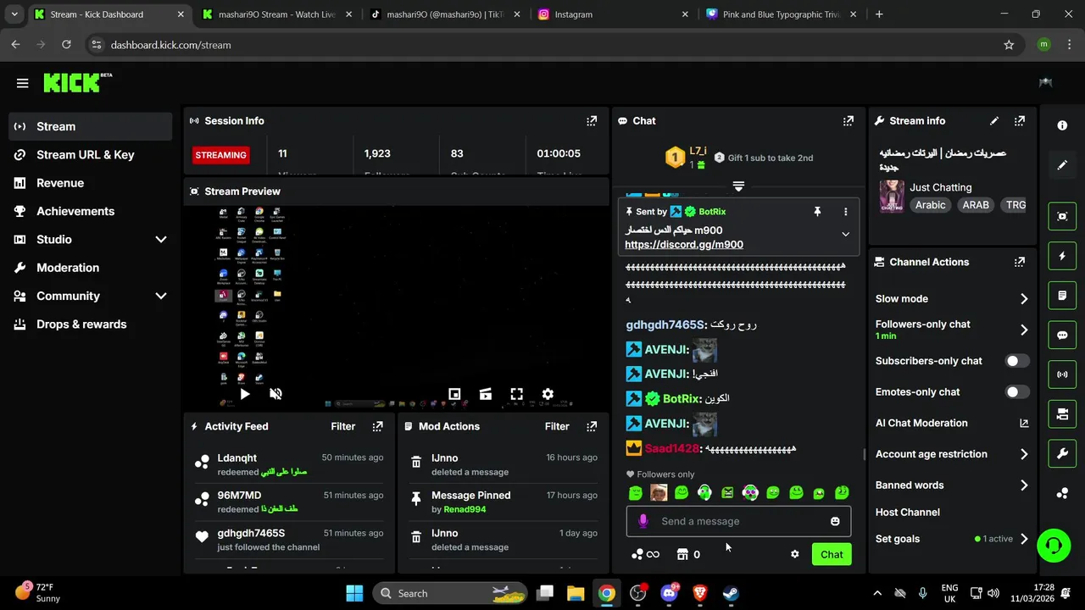Open picture-in-picture for stream preview
The height and width of the screenshot is (610, 1085).
coord(454,394)
